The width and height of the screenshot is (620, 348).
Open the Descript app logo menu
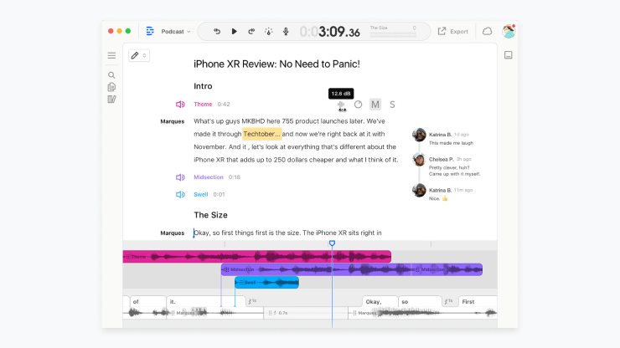[150, 31]
